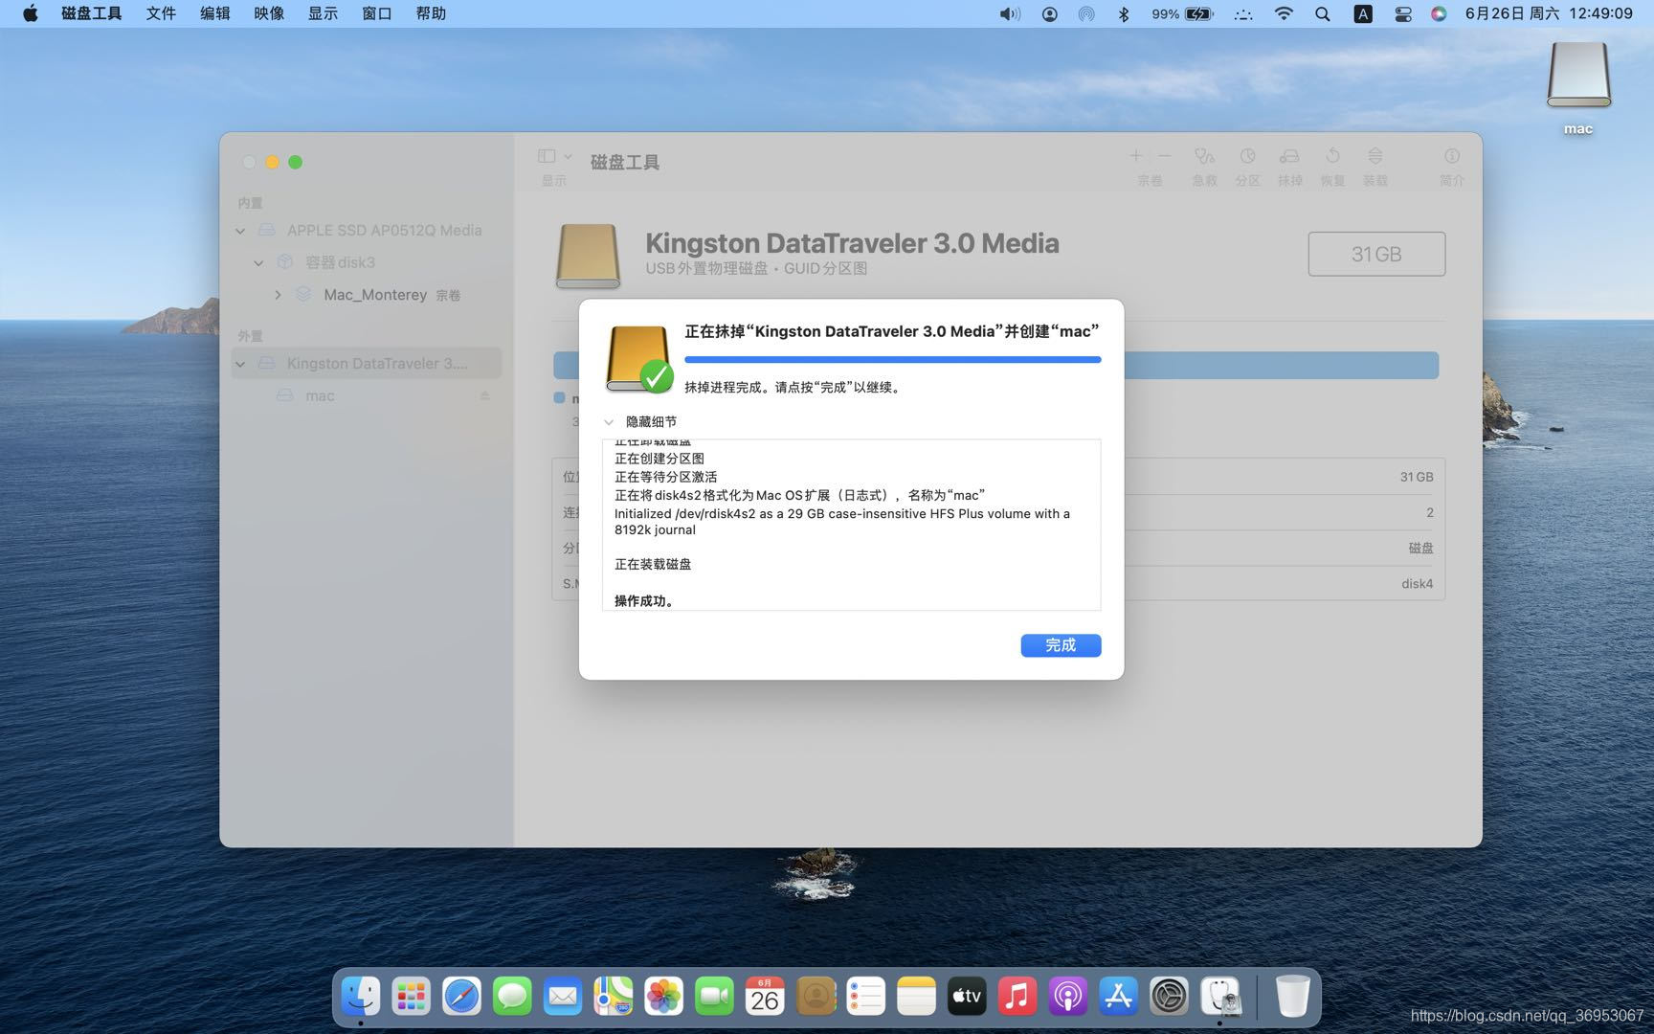
Task: Click the 装载 mount toolbar icon
Action: [1375, 156]
